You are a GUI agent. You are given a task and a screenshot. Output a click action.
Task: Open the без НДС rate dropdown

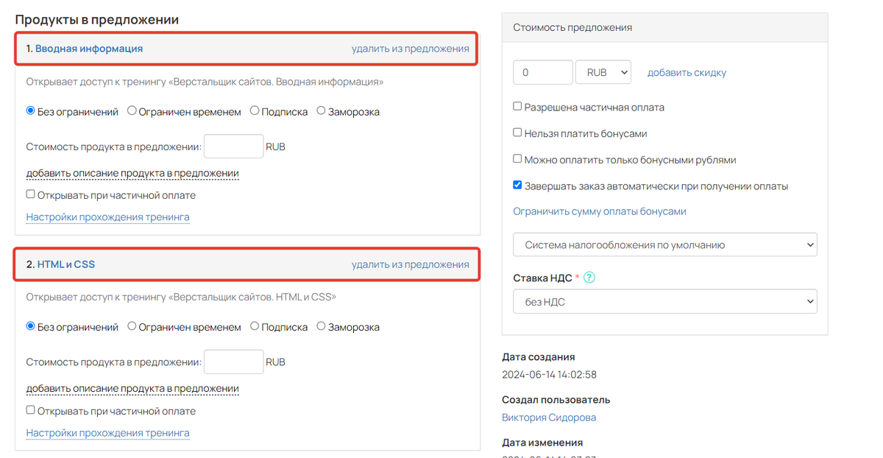click(x=665, y=301)
